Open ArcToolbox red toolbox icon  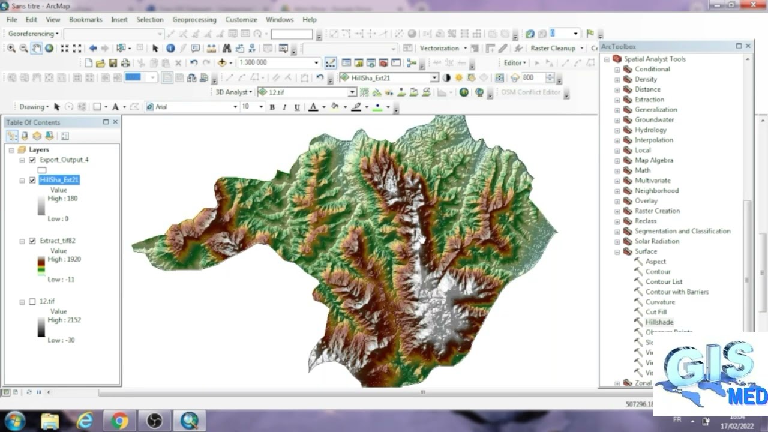[x=383, y=63]
